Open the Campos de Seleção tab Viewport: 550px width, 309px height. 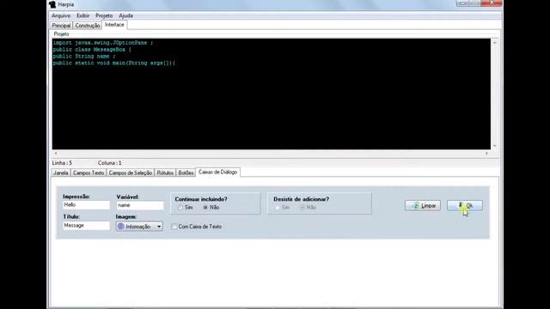131,173
